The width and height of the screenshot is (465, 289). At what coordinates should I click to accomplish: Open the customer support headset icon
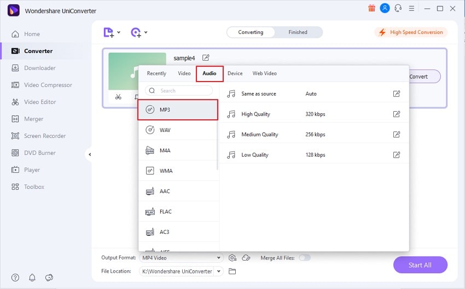pos(398,8)
